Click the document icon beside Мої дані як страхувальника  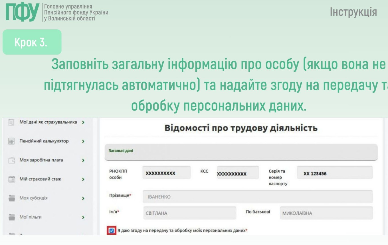tap(11, 122)
